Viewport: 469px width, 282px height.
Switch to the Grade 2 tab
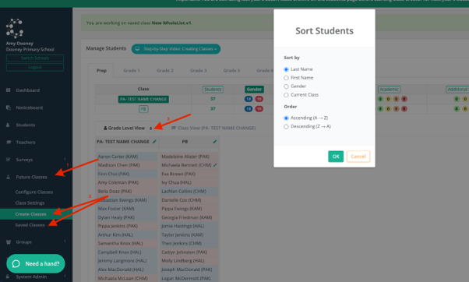tap(165, 71)
